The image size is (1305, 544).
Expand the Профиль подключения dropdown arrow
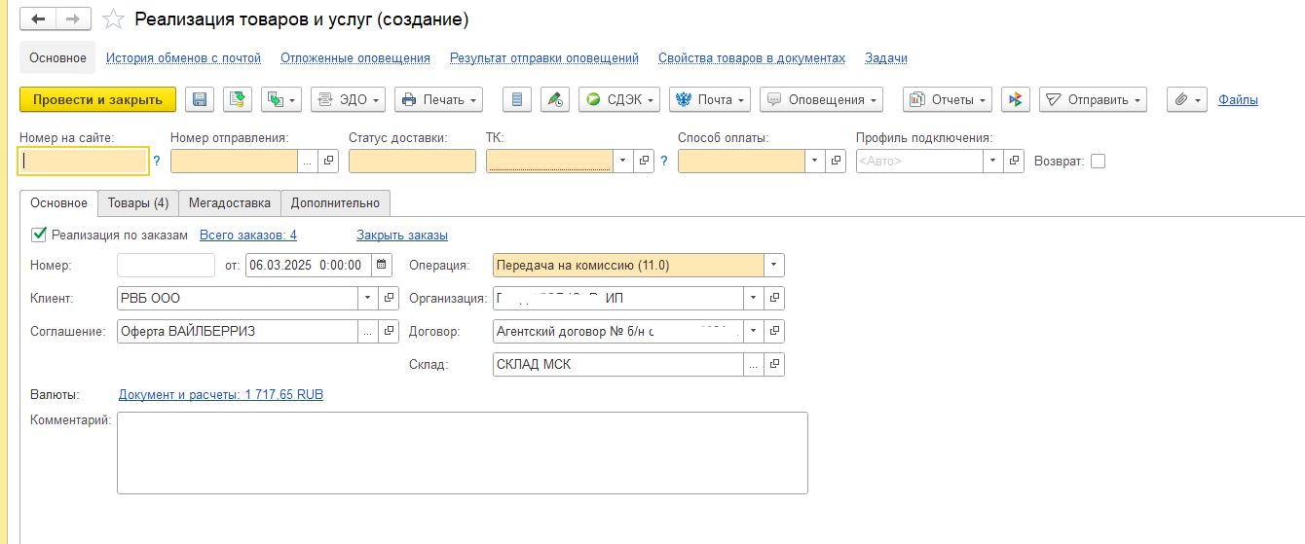pos(993,162)
